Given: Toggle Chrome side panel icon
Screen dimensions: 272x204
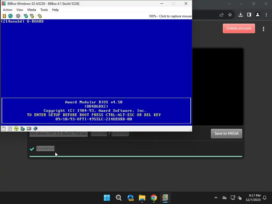Looking at the screenshot, I should pyautogui.click(x=249, y=15).
